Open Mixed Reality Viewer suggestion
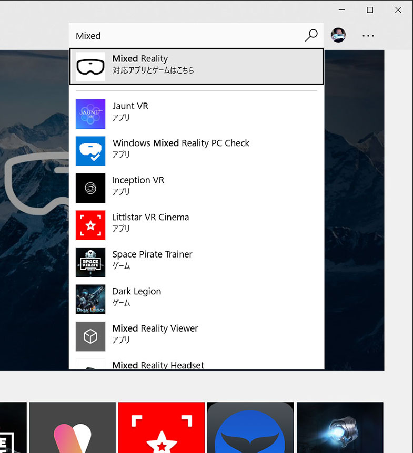 (196, 336)
